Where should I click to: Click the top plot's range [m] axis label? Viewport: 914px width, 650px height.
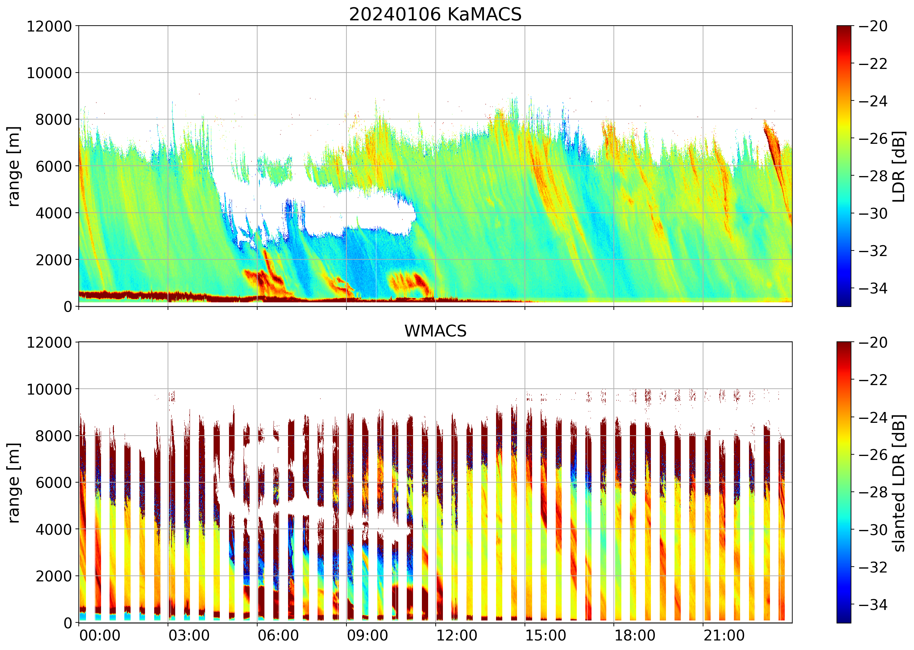[x=14, y=166]
